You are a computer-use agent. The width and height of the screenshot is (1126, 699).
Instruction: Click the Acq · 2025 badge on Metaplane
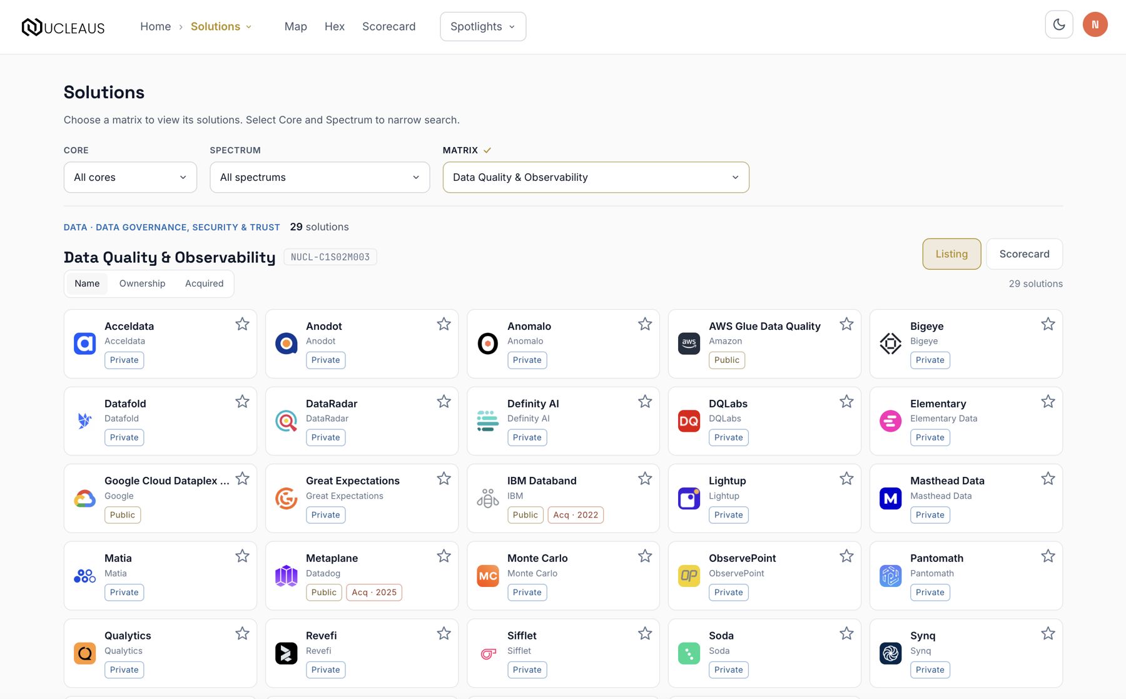click(374, 593)
